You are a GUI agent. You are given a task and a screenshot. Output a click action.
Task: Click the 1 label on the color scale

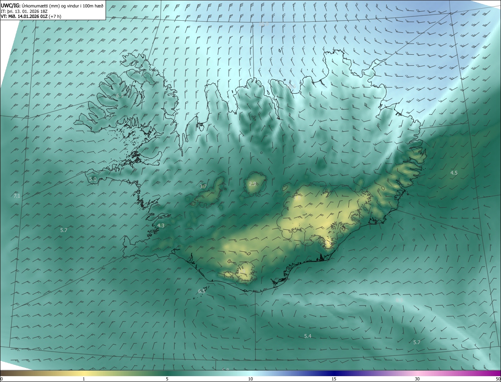tap(84, 379)
